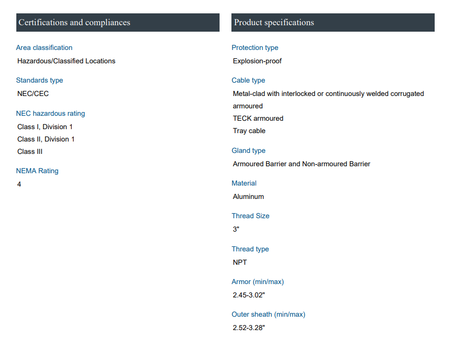Select the Area classification label

pyautogui.click(x=44, y=48)
